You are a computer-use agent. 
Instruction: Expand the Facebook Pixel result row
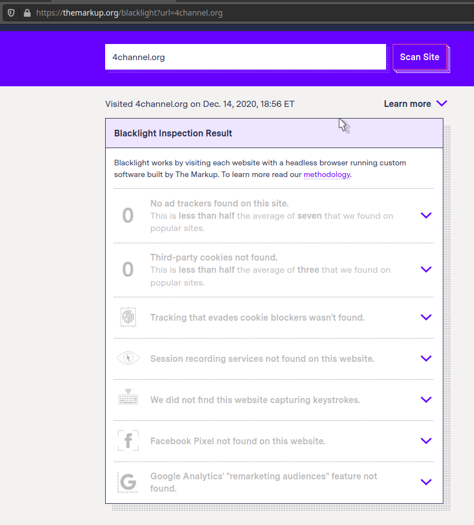click(x=426, y=441)
